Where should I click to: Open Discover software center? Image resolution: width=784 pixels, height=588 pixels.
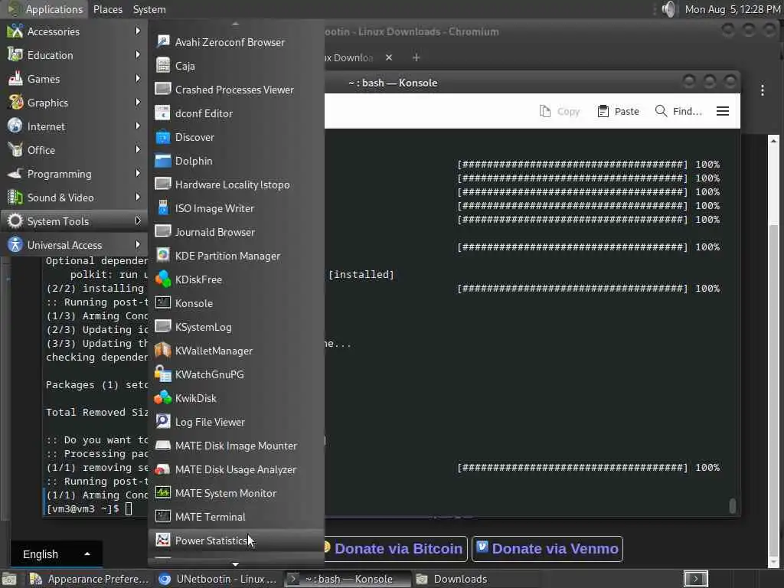236,137
